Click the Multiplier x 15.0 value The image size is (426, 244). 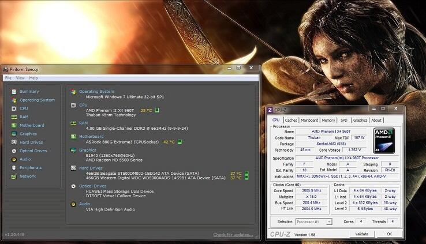click(x=312, y=197)
